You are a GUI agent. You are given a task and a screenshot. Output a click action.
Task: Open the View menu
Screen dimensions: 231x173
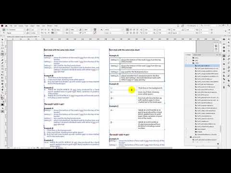(43, 25)
